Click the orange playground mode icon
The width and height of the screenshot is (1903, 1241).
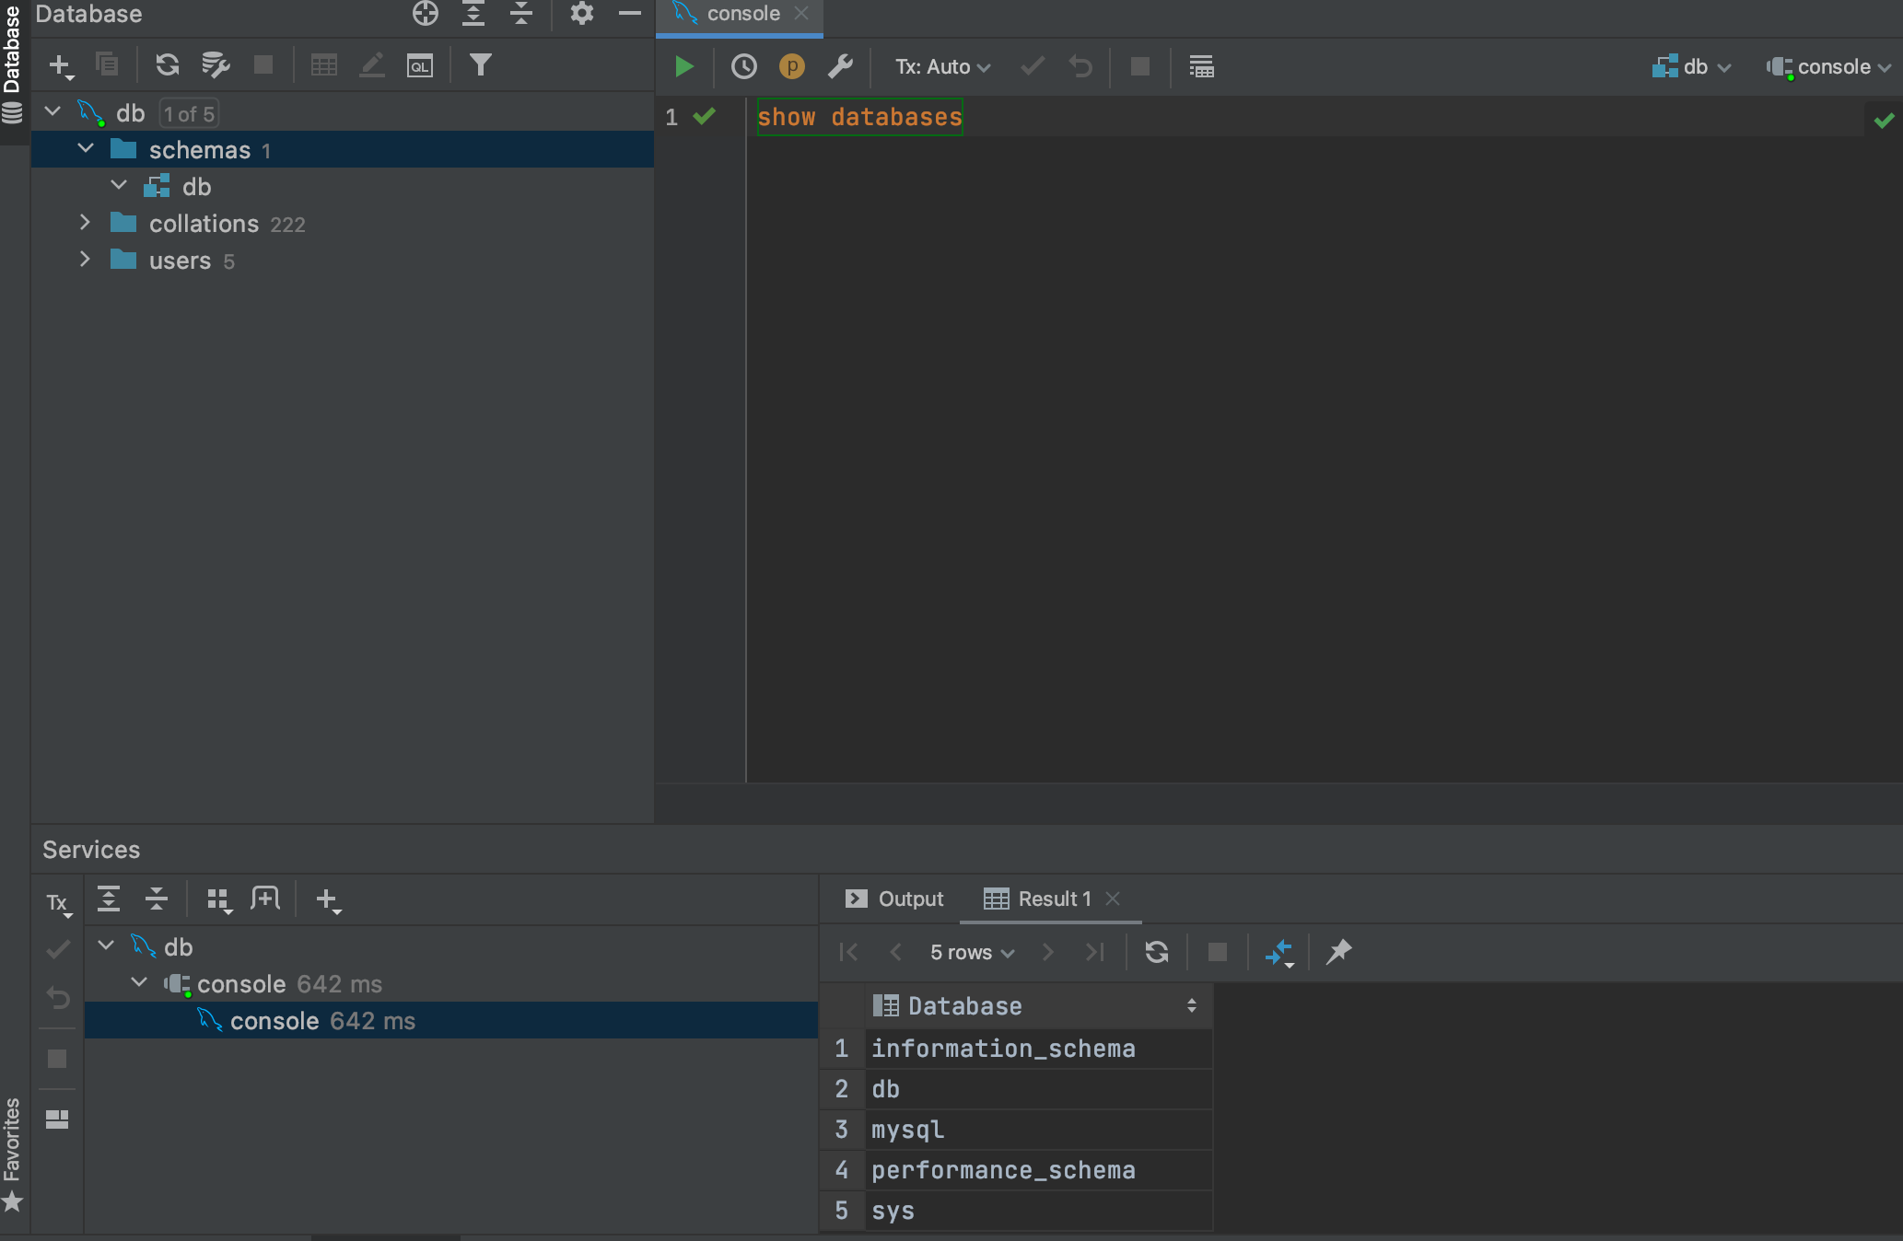click(x=791, y=66)
